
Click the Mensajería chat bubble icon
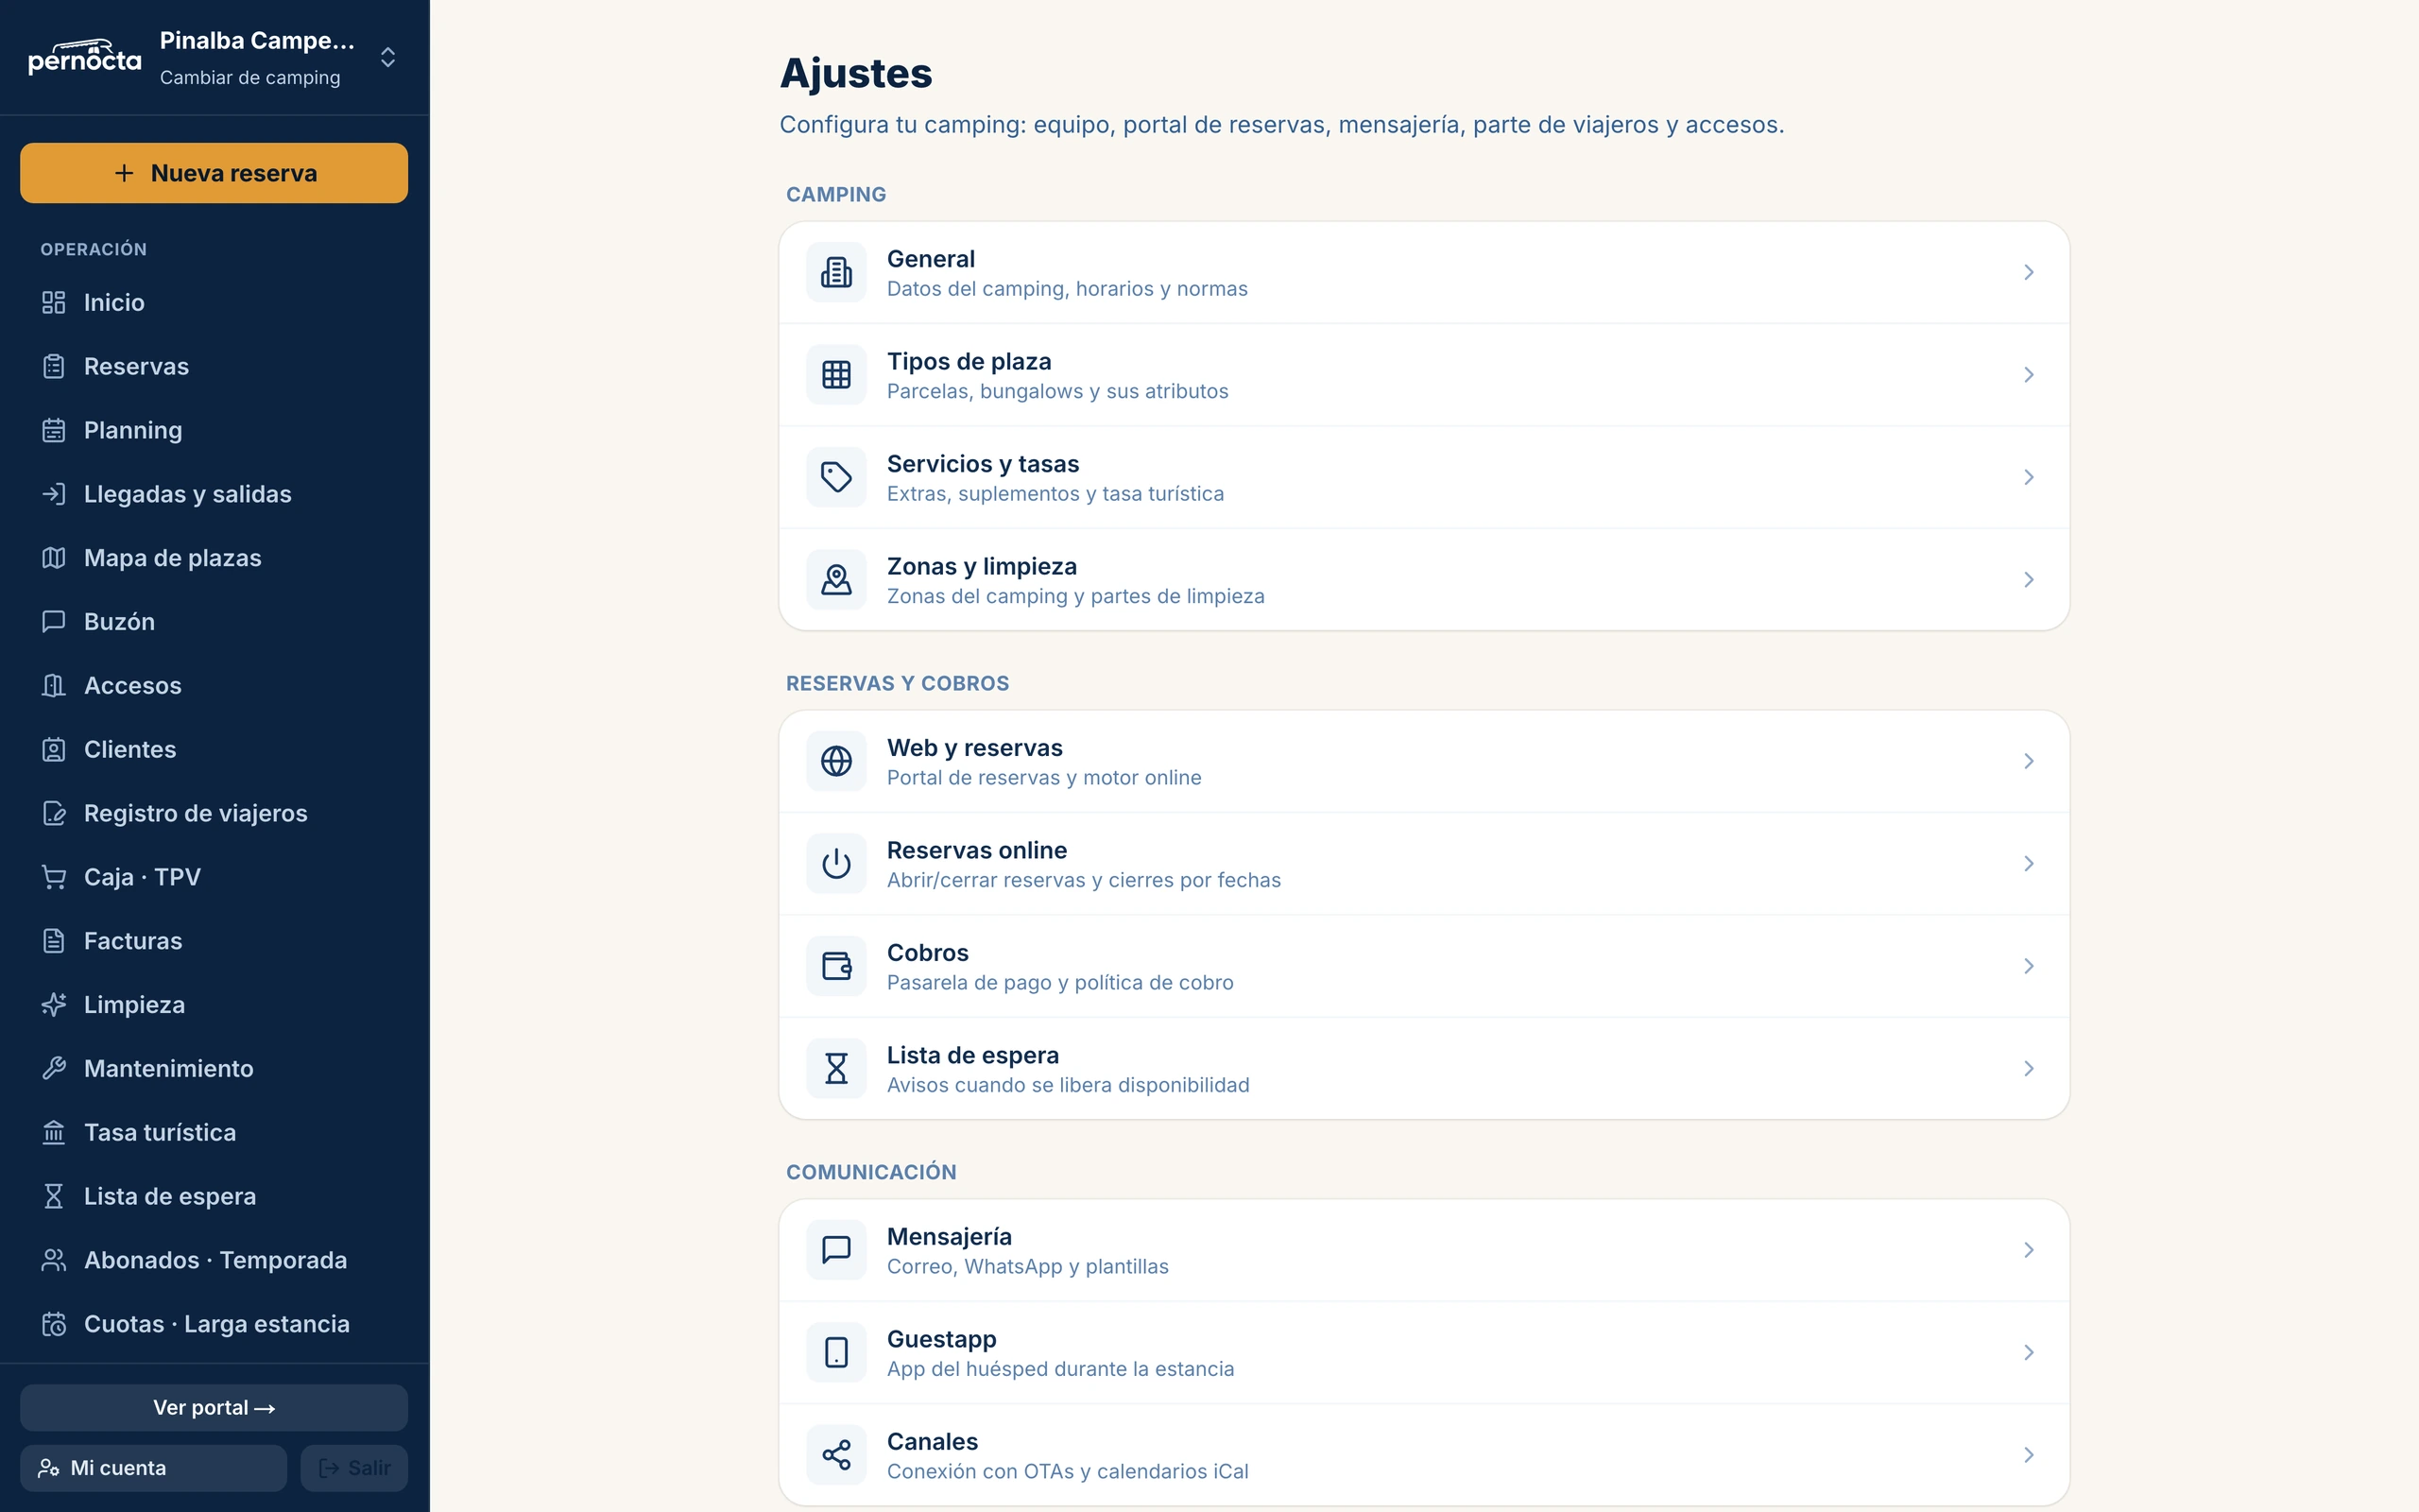click(x=835, y=1250)
